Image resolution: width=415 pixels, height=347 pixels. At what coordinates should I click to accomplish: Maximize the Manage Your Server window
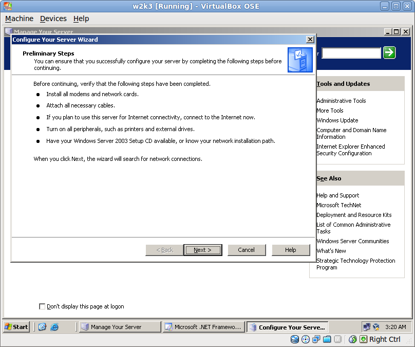coord(397,32)
